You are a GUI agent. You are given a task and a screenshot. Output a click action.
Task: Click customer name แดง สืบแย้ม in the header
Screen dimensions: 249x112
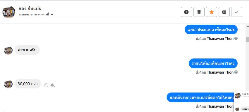click(x=30, y=8)
